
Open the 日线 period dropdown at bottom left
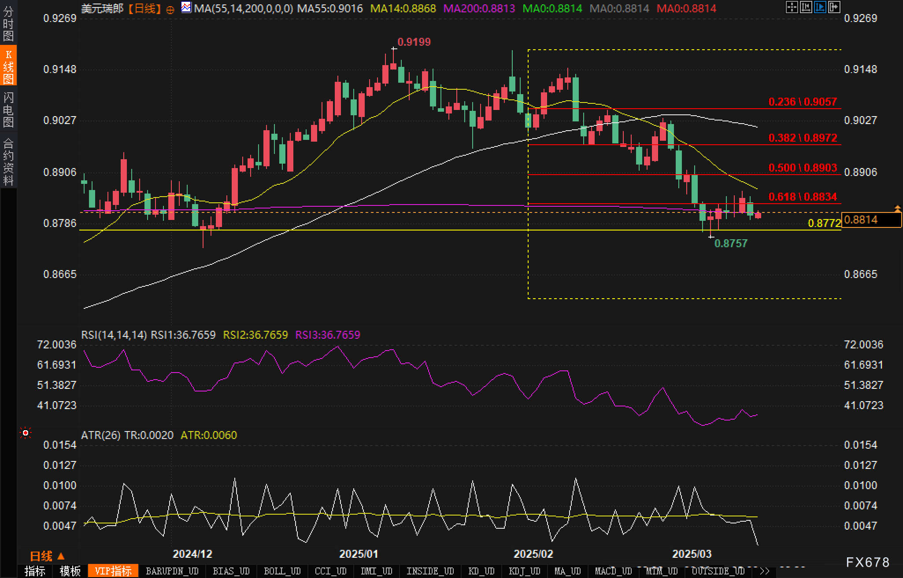coord(47,556)
